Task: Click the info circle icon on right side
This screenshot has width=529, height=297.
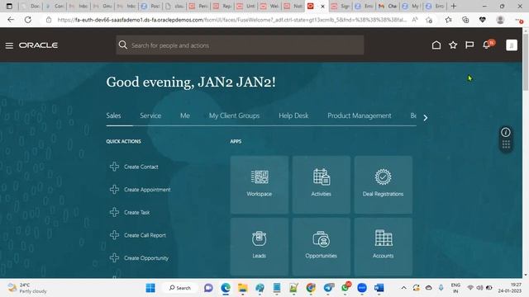Action: [x=505, y=132]
